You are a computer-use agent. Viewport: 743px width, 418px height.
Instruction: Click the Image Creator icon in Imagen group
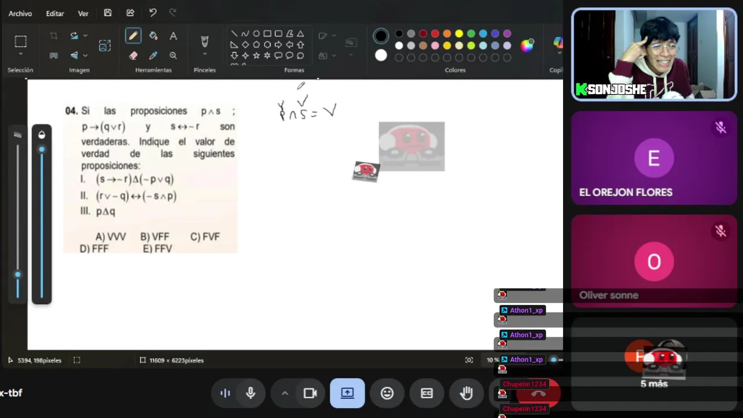(x=104, y=46)
